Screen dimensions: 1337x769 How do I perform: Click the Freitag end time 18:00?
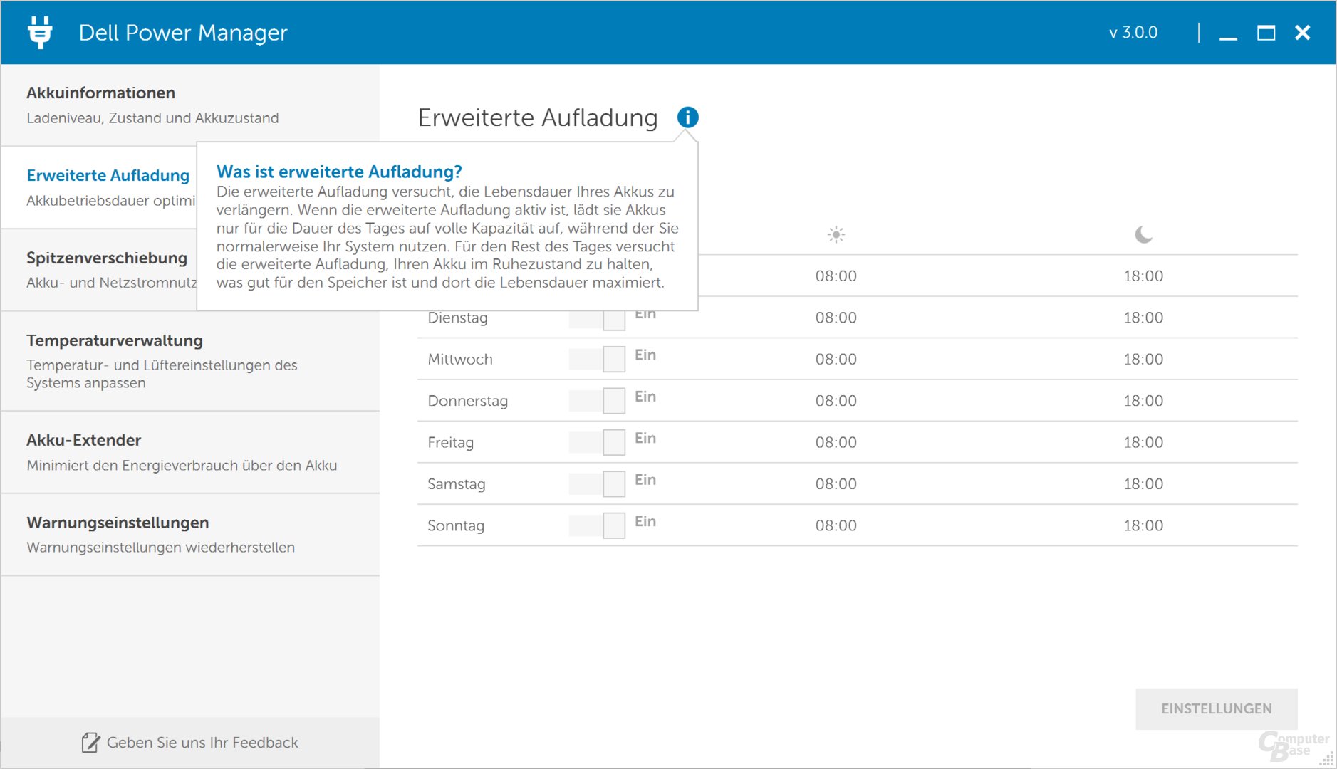pyautogui.click(x=1143, y=442)
